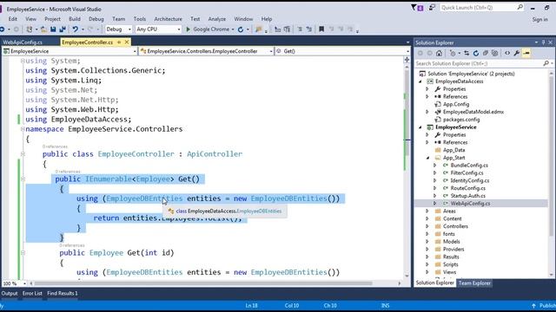Click the Save All toolbar icon
556x312 pixels.
click(63, 29)
